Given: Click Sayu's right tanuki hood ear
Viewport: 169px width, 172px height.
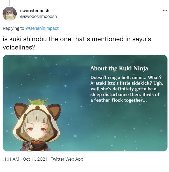Looking at the screenshot, I should point(54,111).
